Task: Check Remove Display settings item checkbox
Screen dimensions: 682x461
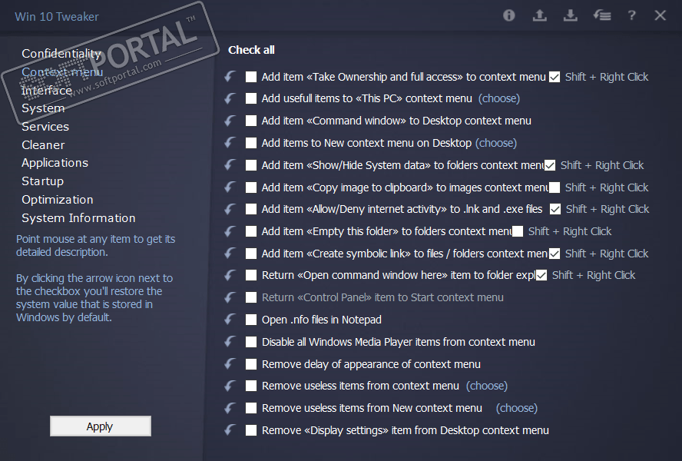Action: pyautogui.click(x=251, y=430)
